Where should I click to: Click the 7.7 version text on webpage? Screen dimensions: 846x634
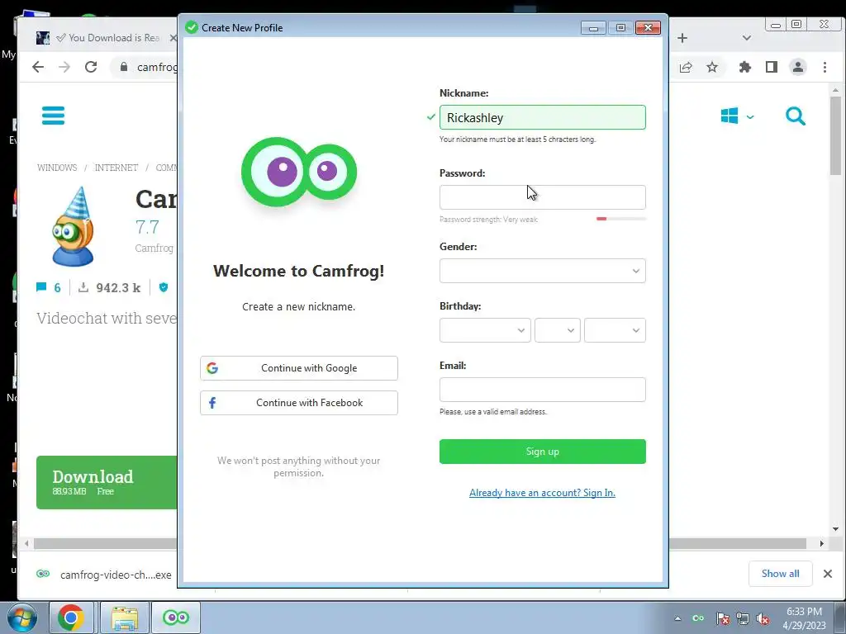click(147, 227)
